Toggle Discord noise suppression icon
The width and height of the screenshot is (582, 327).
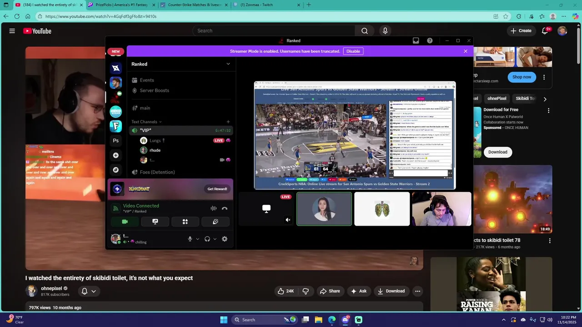(x=213, y=208)
